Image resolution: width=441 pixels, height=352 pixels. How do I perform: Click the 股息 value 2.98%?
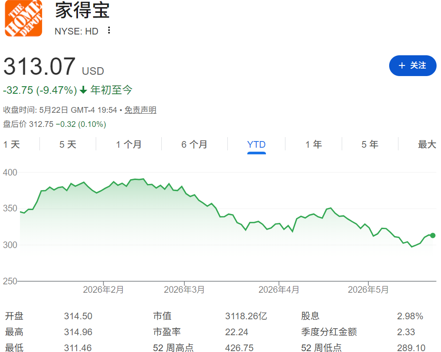pyautogui.click(x=410, y=316)
